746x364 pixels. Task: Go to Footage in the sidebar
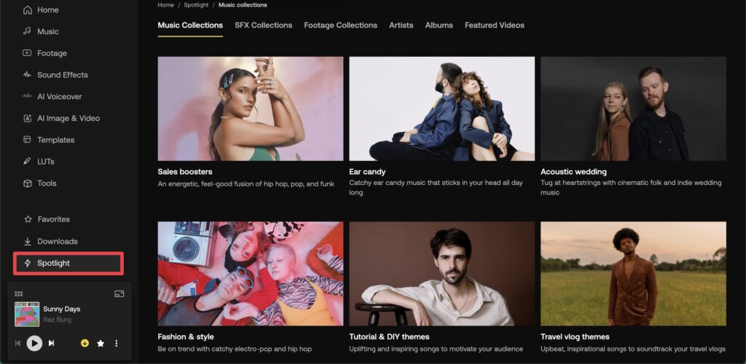tap(44, 53)
